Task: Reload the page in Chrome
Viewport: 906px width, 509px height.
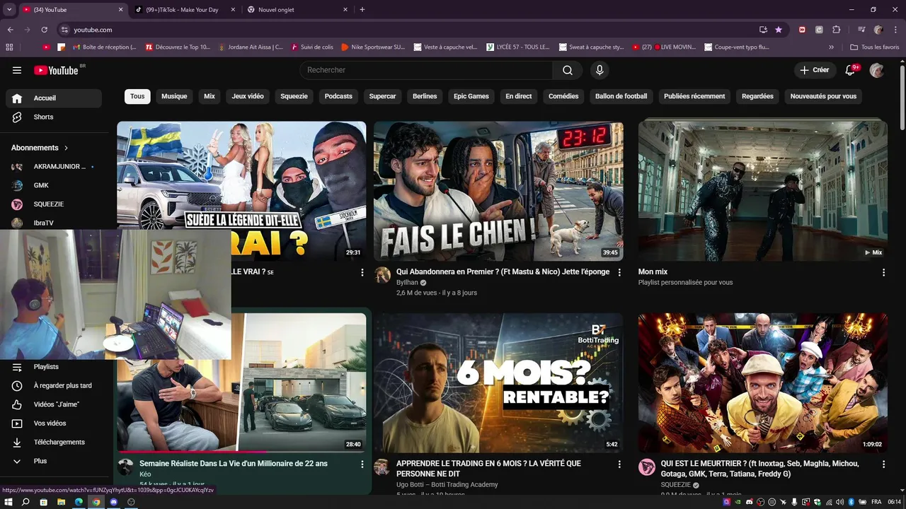Action: pos(44,30)
